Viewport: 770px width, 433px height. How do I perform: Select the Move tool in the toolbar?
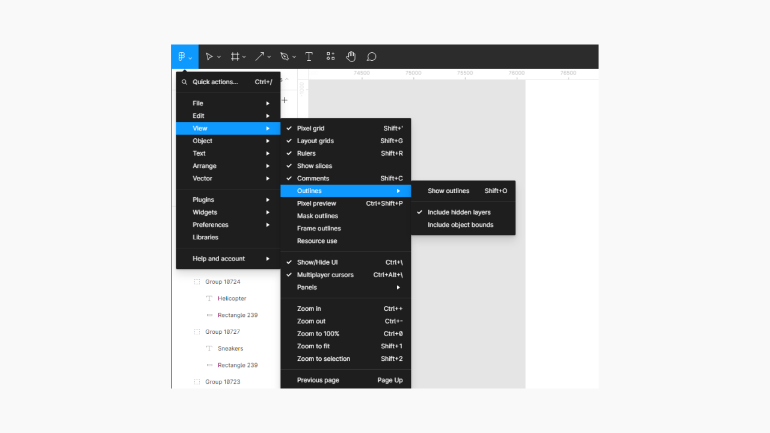209,56
